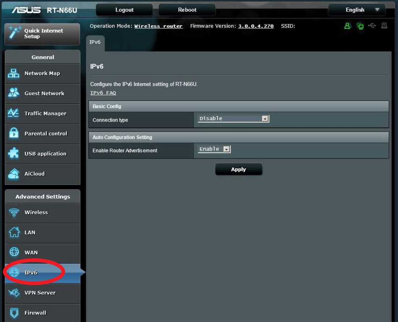The height and width of the screenshot is (322, 398).
Task: Click the green network clients status icon
Action: [360, 26]
